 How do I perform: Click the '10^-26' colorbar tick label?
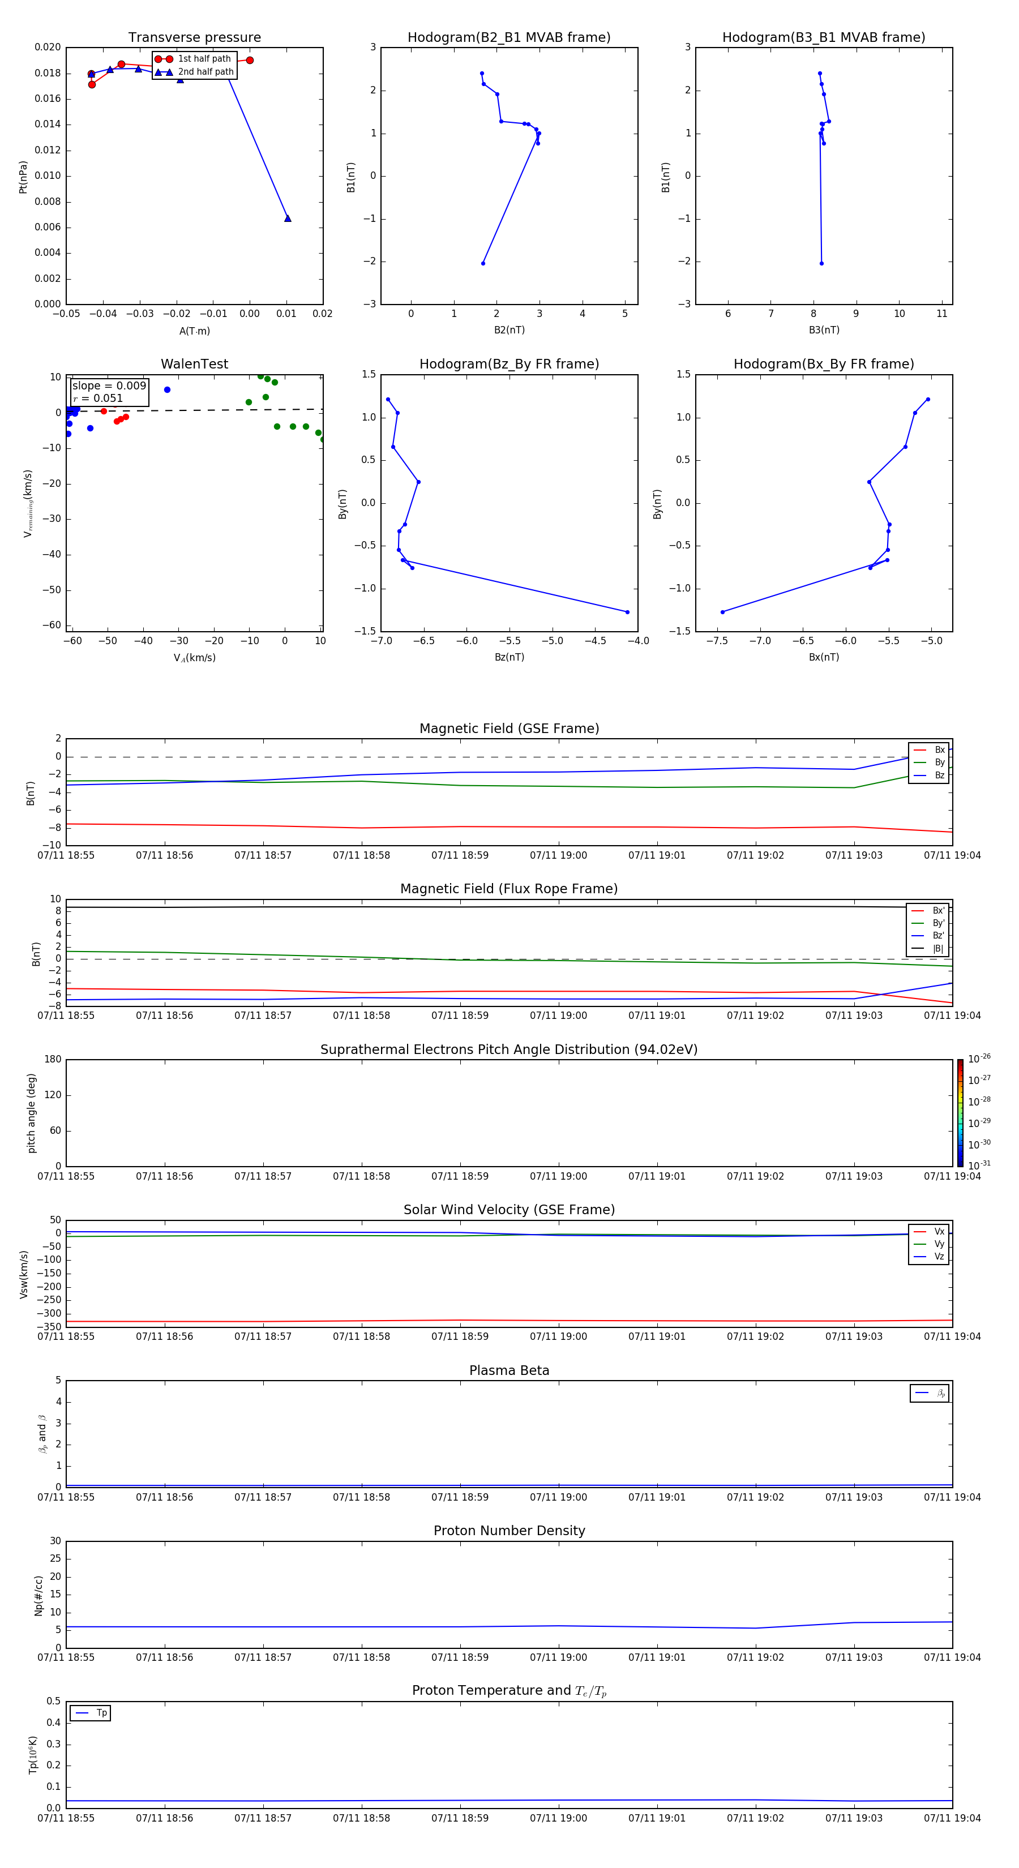tap(979, 1059)
